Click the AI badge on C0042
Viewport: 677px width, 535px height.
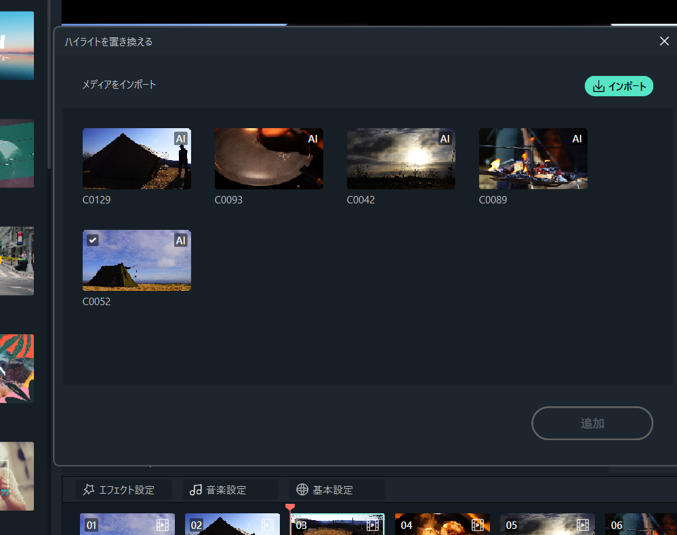[x=445, y=139]
